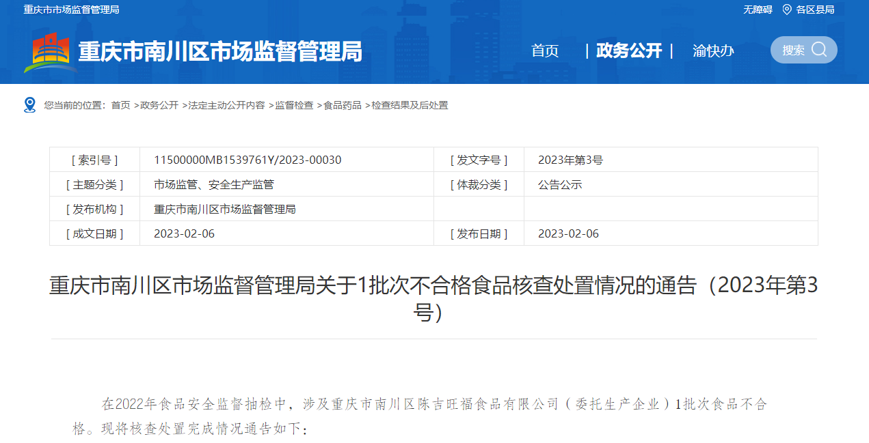Open 法定主动公开内容 breadcrumb link
This screenshot has height=443, width=869.
(227, 105)
